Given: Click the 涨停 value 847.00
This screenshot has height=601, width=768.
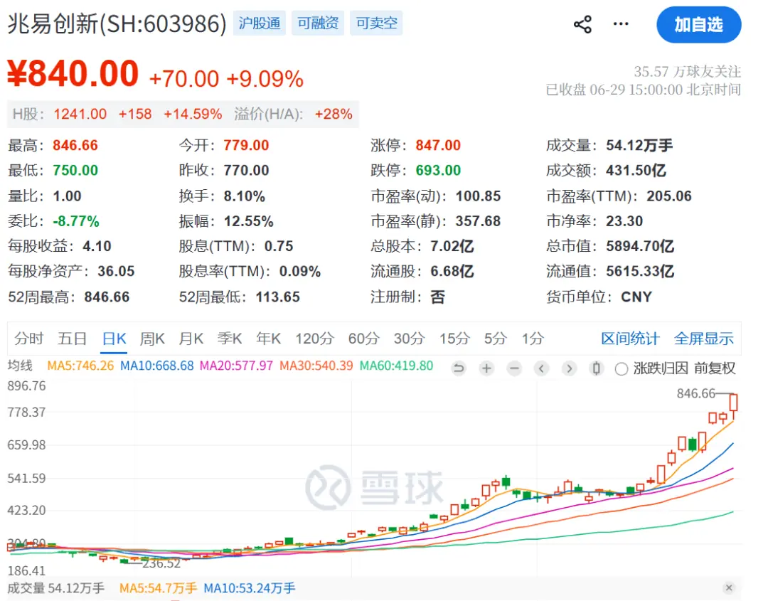Looking at the screenshot, I should [438, 146].
